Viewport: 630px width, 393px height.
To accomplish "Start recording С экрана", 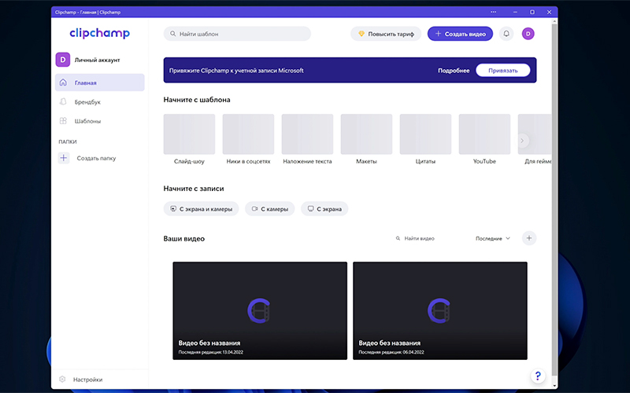I will pyautogui.click(x=324, y=208).
